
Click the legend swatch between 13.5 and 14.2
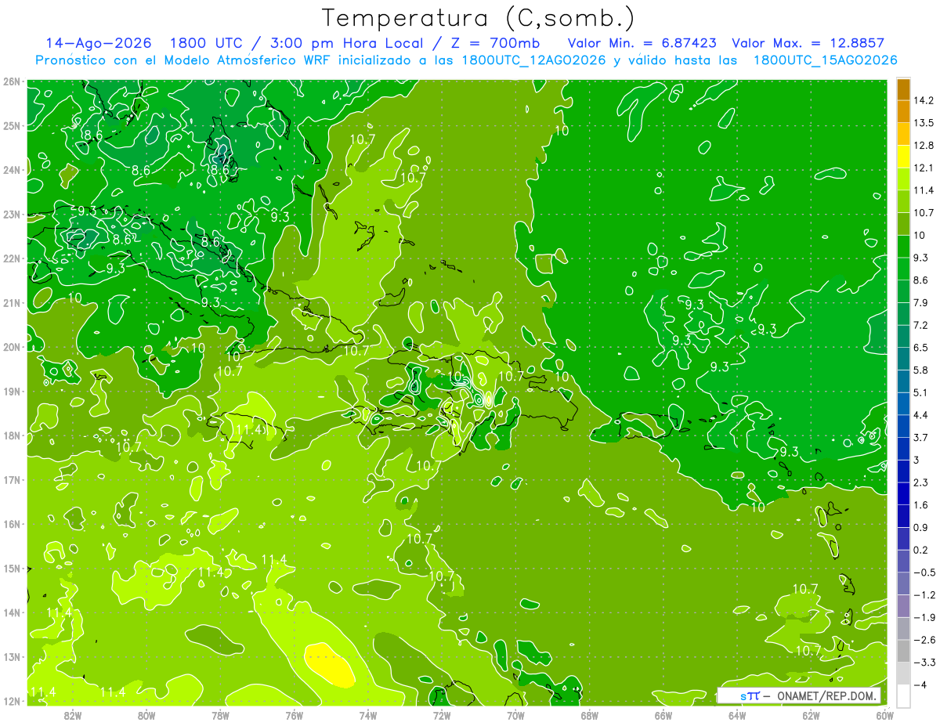click(903, 112)
